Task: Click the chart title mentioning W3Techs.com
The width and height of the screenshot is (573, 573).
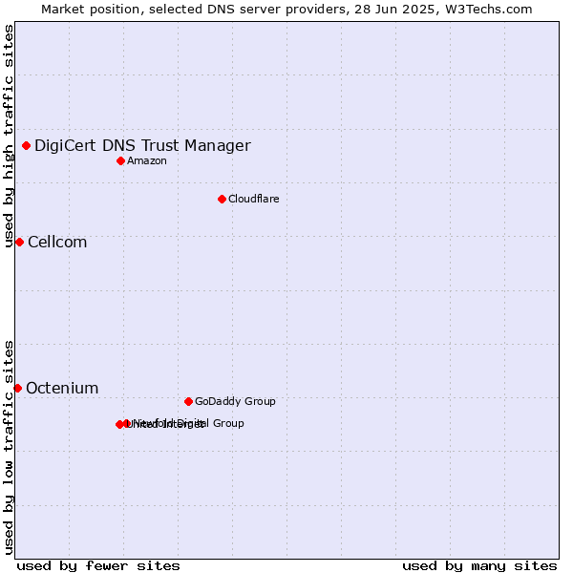Action: (286, 10)
